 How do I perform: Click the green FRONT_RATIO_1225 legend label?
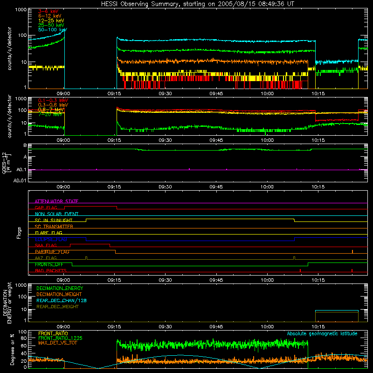point(61,338)
